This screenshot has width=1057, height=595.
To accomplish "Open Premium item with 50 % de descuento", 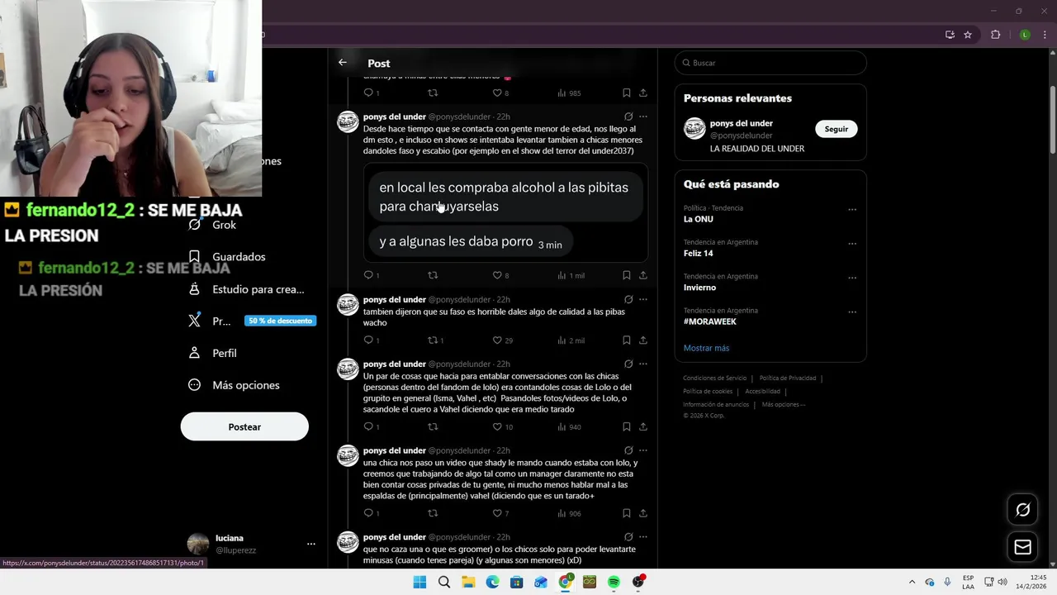I will [252, 321].
